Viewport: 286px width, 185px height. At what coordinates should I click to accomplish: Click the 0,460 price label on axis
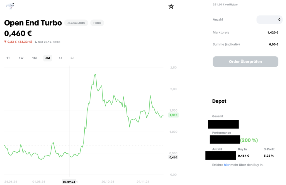coord(173,157)
